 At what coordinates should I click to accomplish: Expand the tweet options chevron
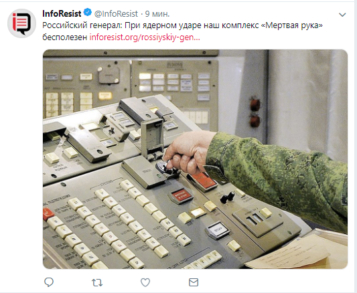tap(342, 15)
